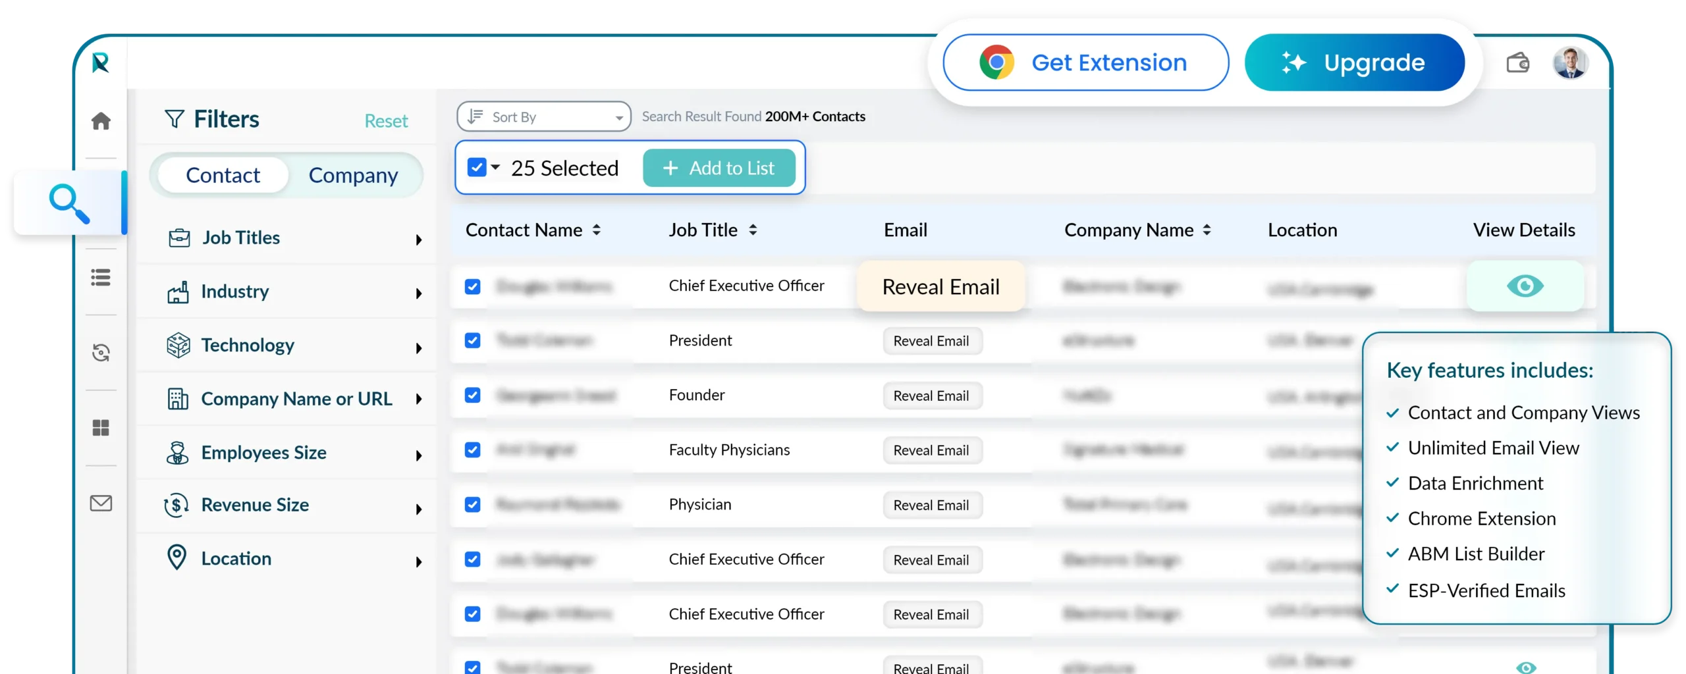Select the Contact tab
This screenshot has width=1686, height=674.
pyautogui.click(x=223, y=175)
